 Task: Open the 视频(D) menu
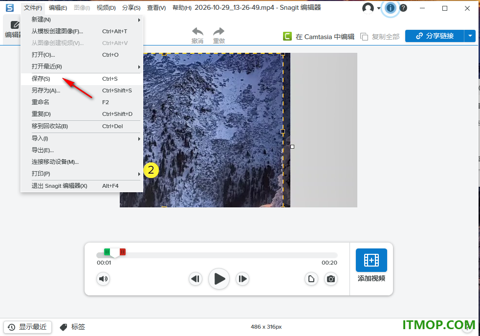pyautogui.click(x=106, y=8)
